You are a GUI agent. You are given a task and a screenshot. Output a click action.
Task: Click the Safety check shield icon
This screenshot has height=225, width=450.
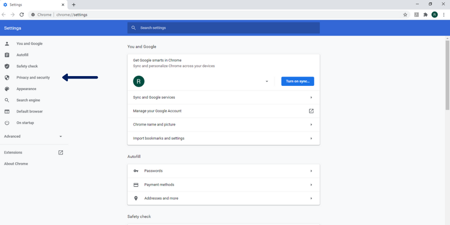coord(7,66)
